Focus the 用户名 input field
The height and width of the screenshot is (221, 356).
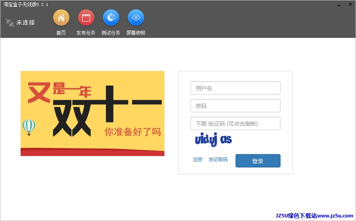click(x=235, y=88)
